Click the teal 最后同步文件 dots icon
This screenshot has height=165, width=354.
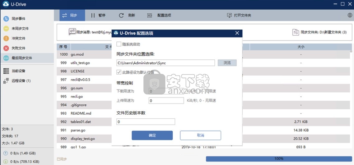[x=6, y=58]
